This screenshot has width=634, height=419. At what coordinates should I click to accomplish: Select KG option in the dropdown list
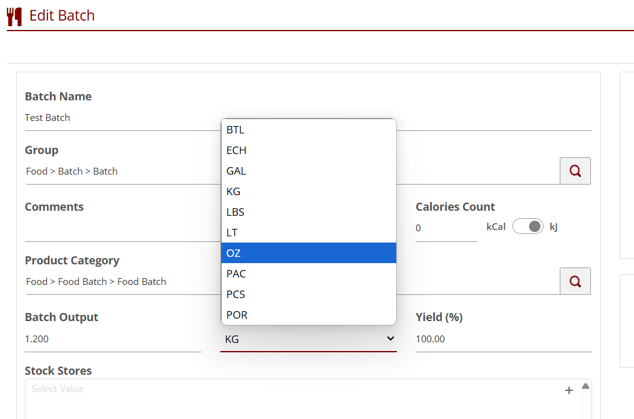coord(308,191)
